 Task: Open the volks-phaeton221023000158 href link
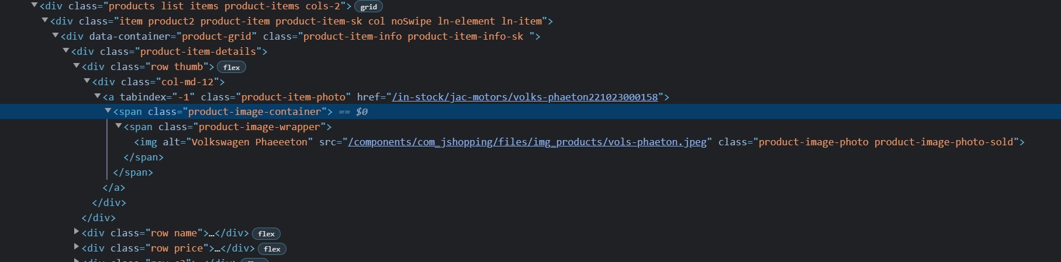[524, 97]
